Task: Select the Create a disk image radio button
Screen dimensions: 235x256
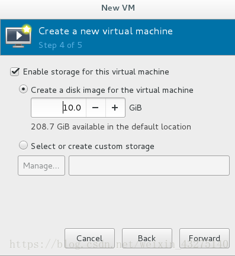Action: (x=23, y=89)
